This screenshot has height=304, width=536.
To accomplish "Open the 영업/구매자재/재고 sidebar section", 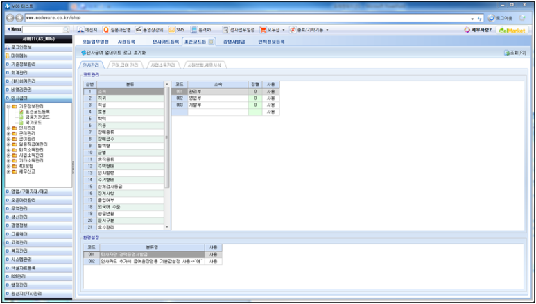I will pyautogui.click(x=38, y=192).
